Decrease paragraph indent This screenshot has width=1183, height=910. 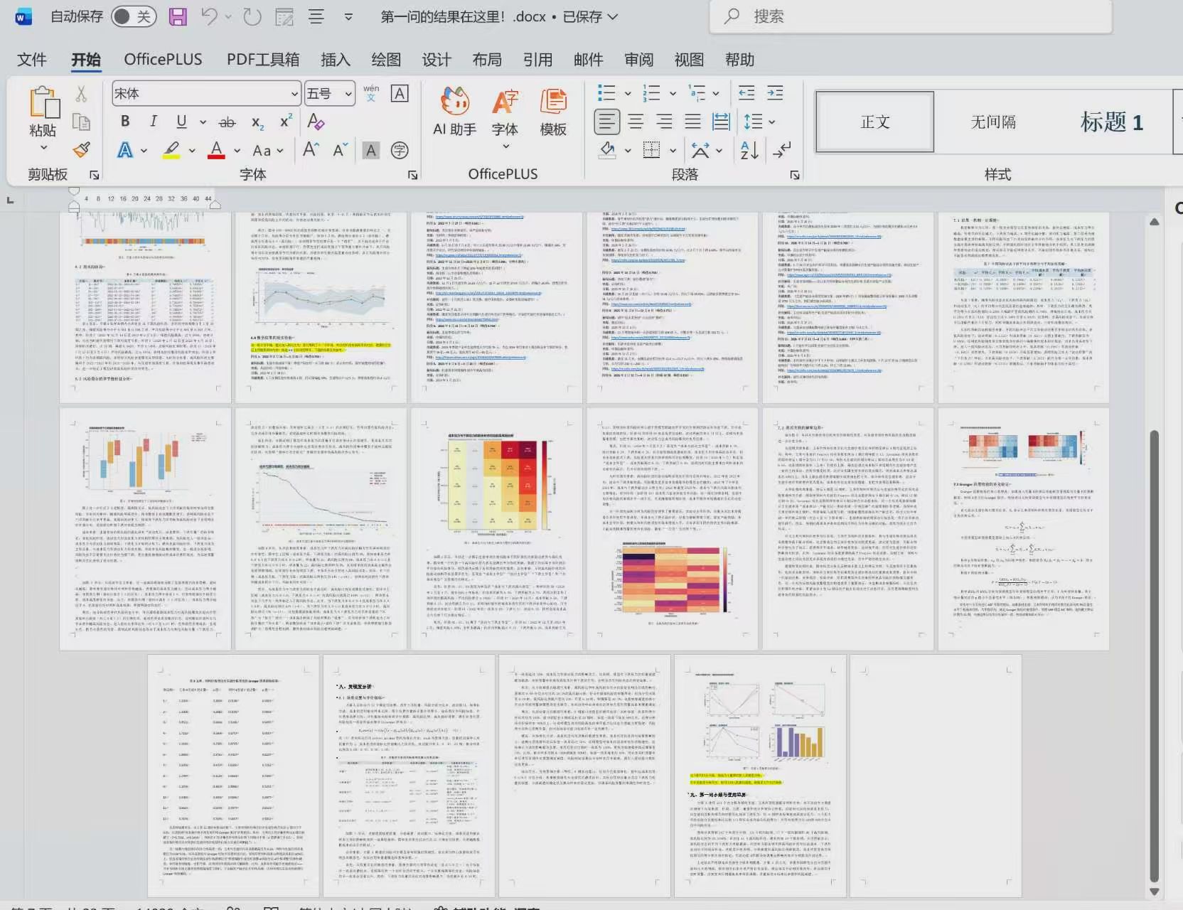[x=746, y=92]
